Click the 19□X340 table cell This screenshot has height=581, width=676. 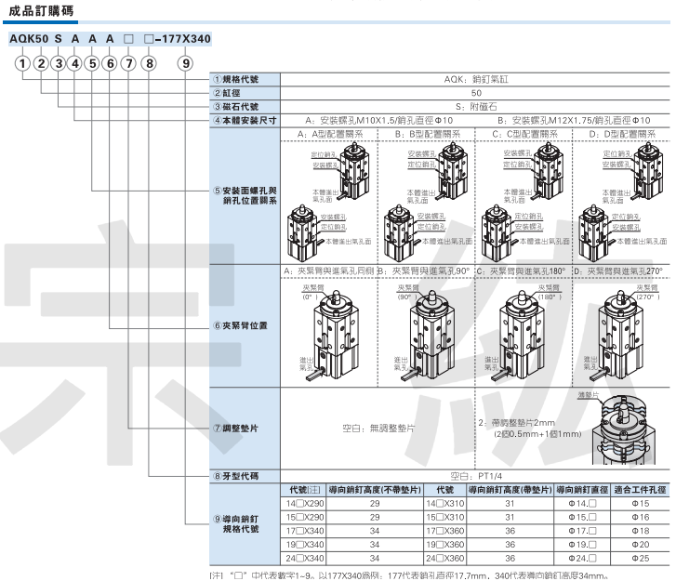(x=305, y=545)
